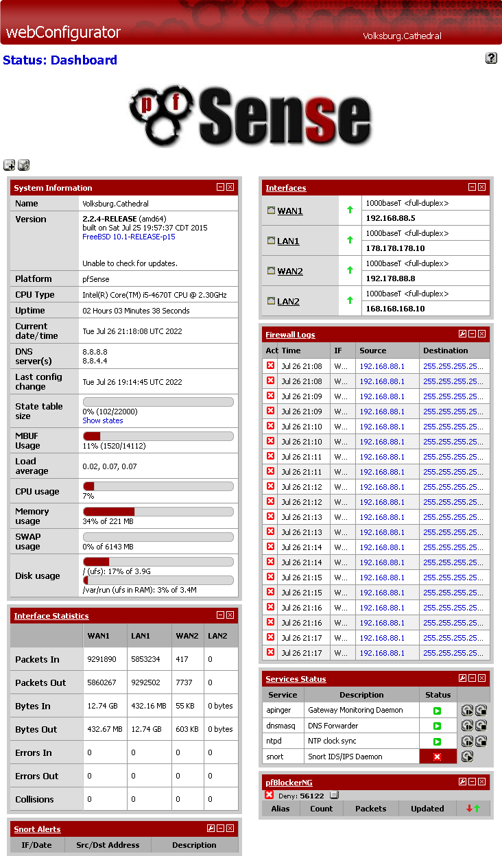
Task: Open the LAN2 interface link
Action: coord(288,301)
